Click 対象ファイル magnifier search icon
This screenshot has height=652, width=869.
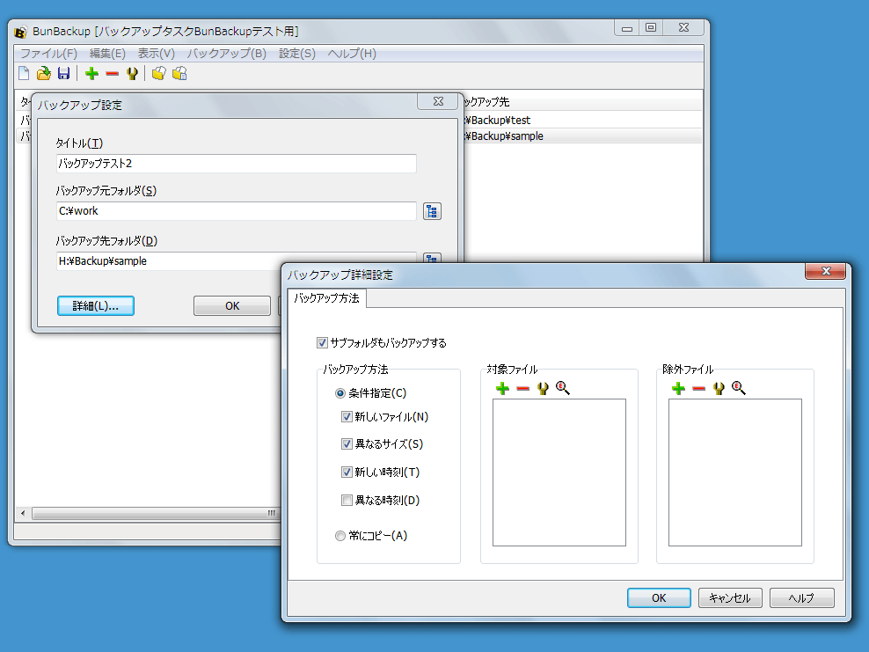pyautogui.click(x=563, y=388)
